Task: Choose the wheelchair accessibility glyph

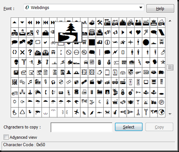Action: [14, 112]
